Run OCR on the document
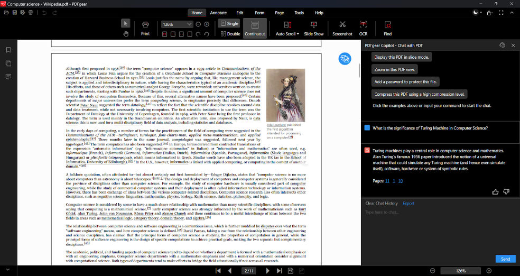520x276 pixels. [363, 28]
